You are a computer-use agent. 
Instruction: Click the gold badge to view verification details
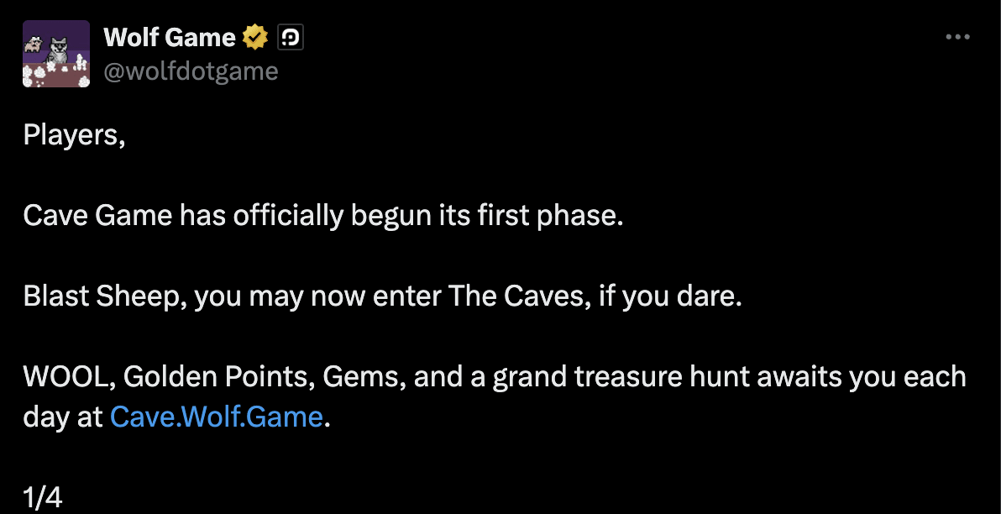pos(254,36)
